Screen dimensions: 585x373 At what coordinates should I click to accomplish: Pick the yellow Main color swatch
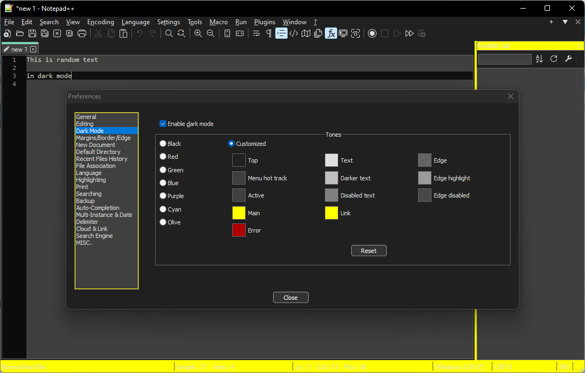[x=239, y=213]
